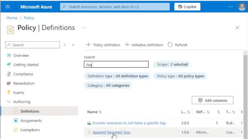Click the 'Cus...' type cell

[231, 132]
